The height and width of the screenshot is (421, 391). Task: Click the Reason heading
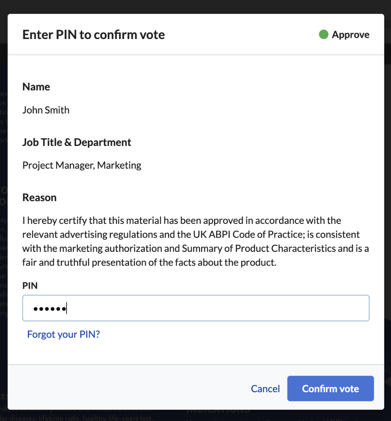tap(39, 197)
